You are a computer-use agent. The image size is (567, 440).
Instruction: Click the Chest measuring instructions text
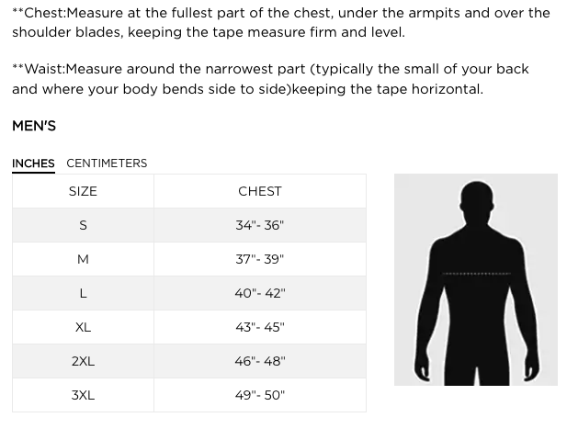280,22
